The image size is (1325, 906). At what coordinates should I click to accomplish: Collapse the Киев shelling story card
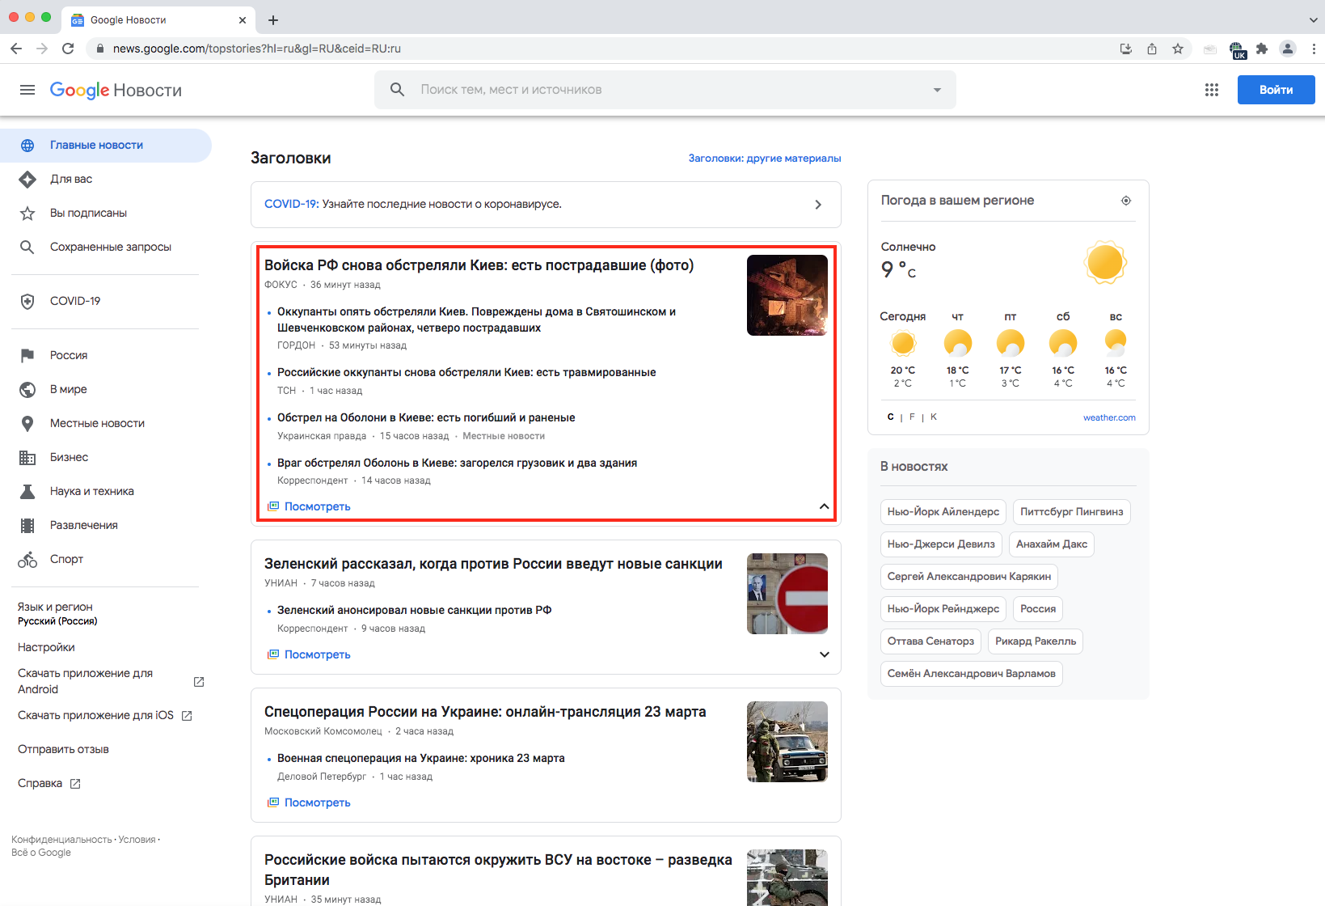pyautogui.click(x=824, y=506)
